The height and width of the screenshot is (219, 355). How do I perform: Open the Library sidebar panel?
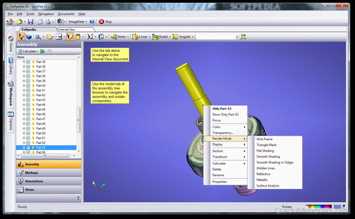pyautogui.click(x=11, y=66)
